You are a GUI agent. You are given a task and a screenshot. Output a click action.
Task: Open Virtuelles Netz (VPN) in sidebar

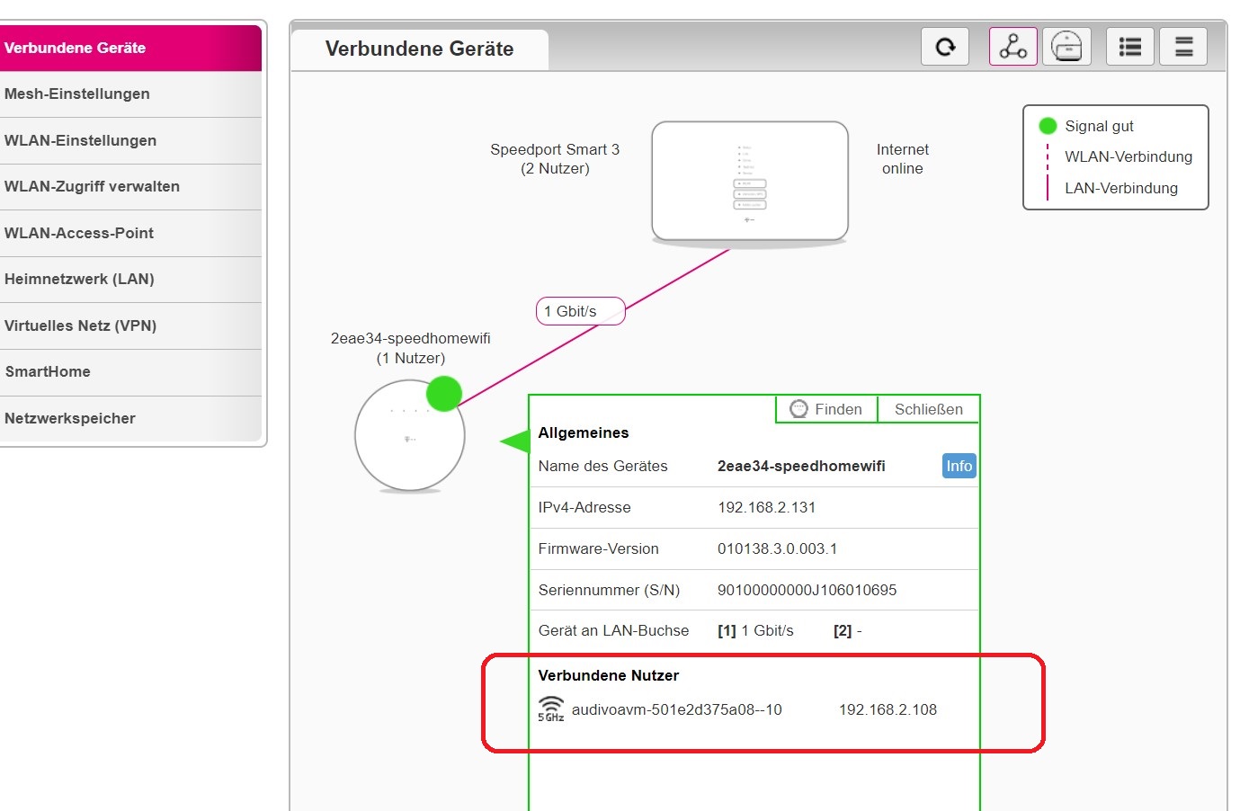(x=130, y=325)
